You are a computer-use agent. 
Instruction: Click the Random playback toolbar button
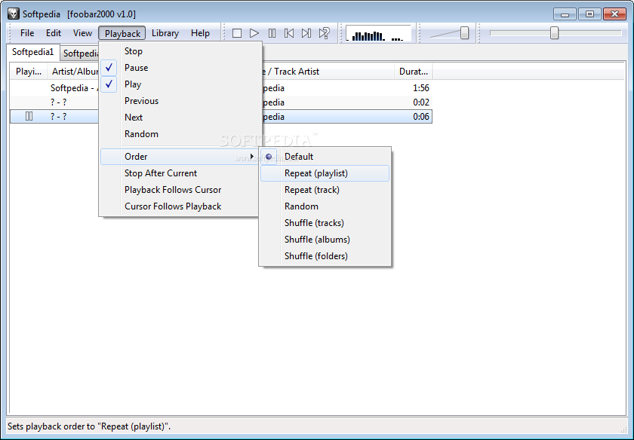(x=325, y=33)
